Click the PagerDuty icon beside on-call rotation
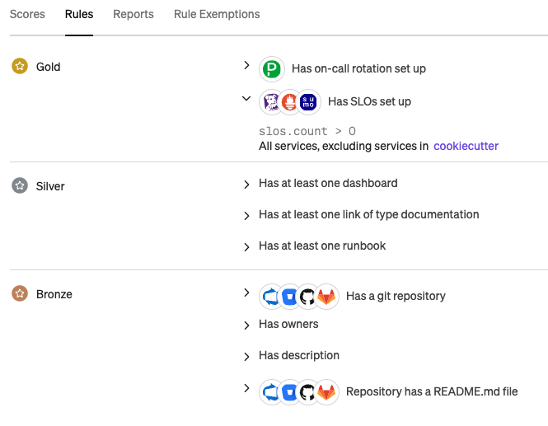The image size is (548, 426). pyautogui.click(x=271, y=68)
